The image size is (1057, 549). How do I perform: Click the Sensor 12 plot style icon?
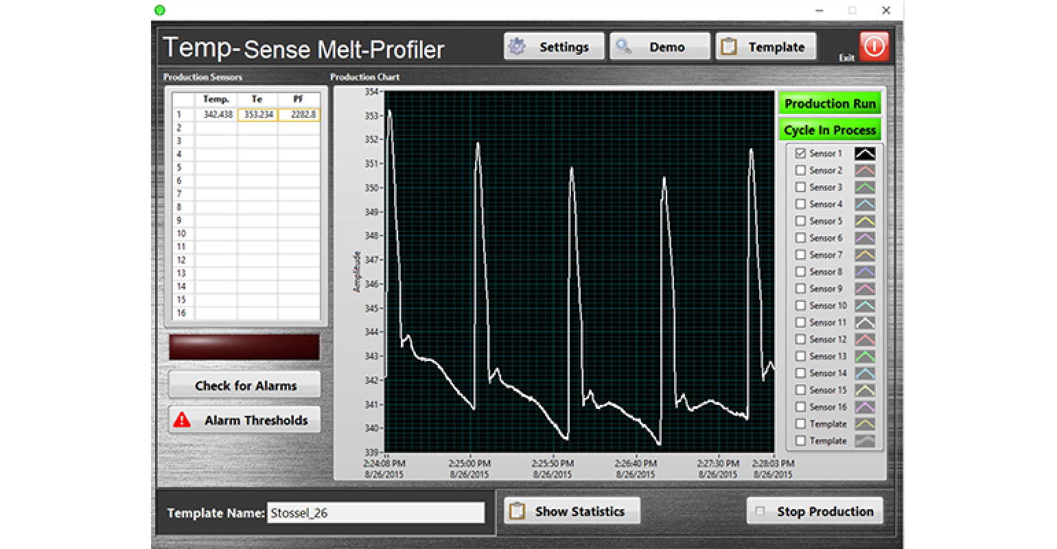pos(865,340)
